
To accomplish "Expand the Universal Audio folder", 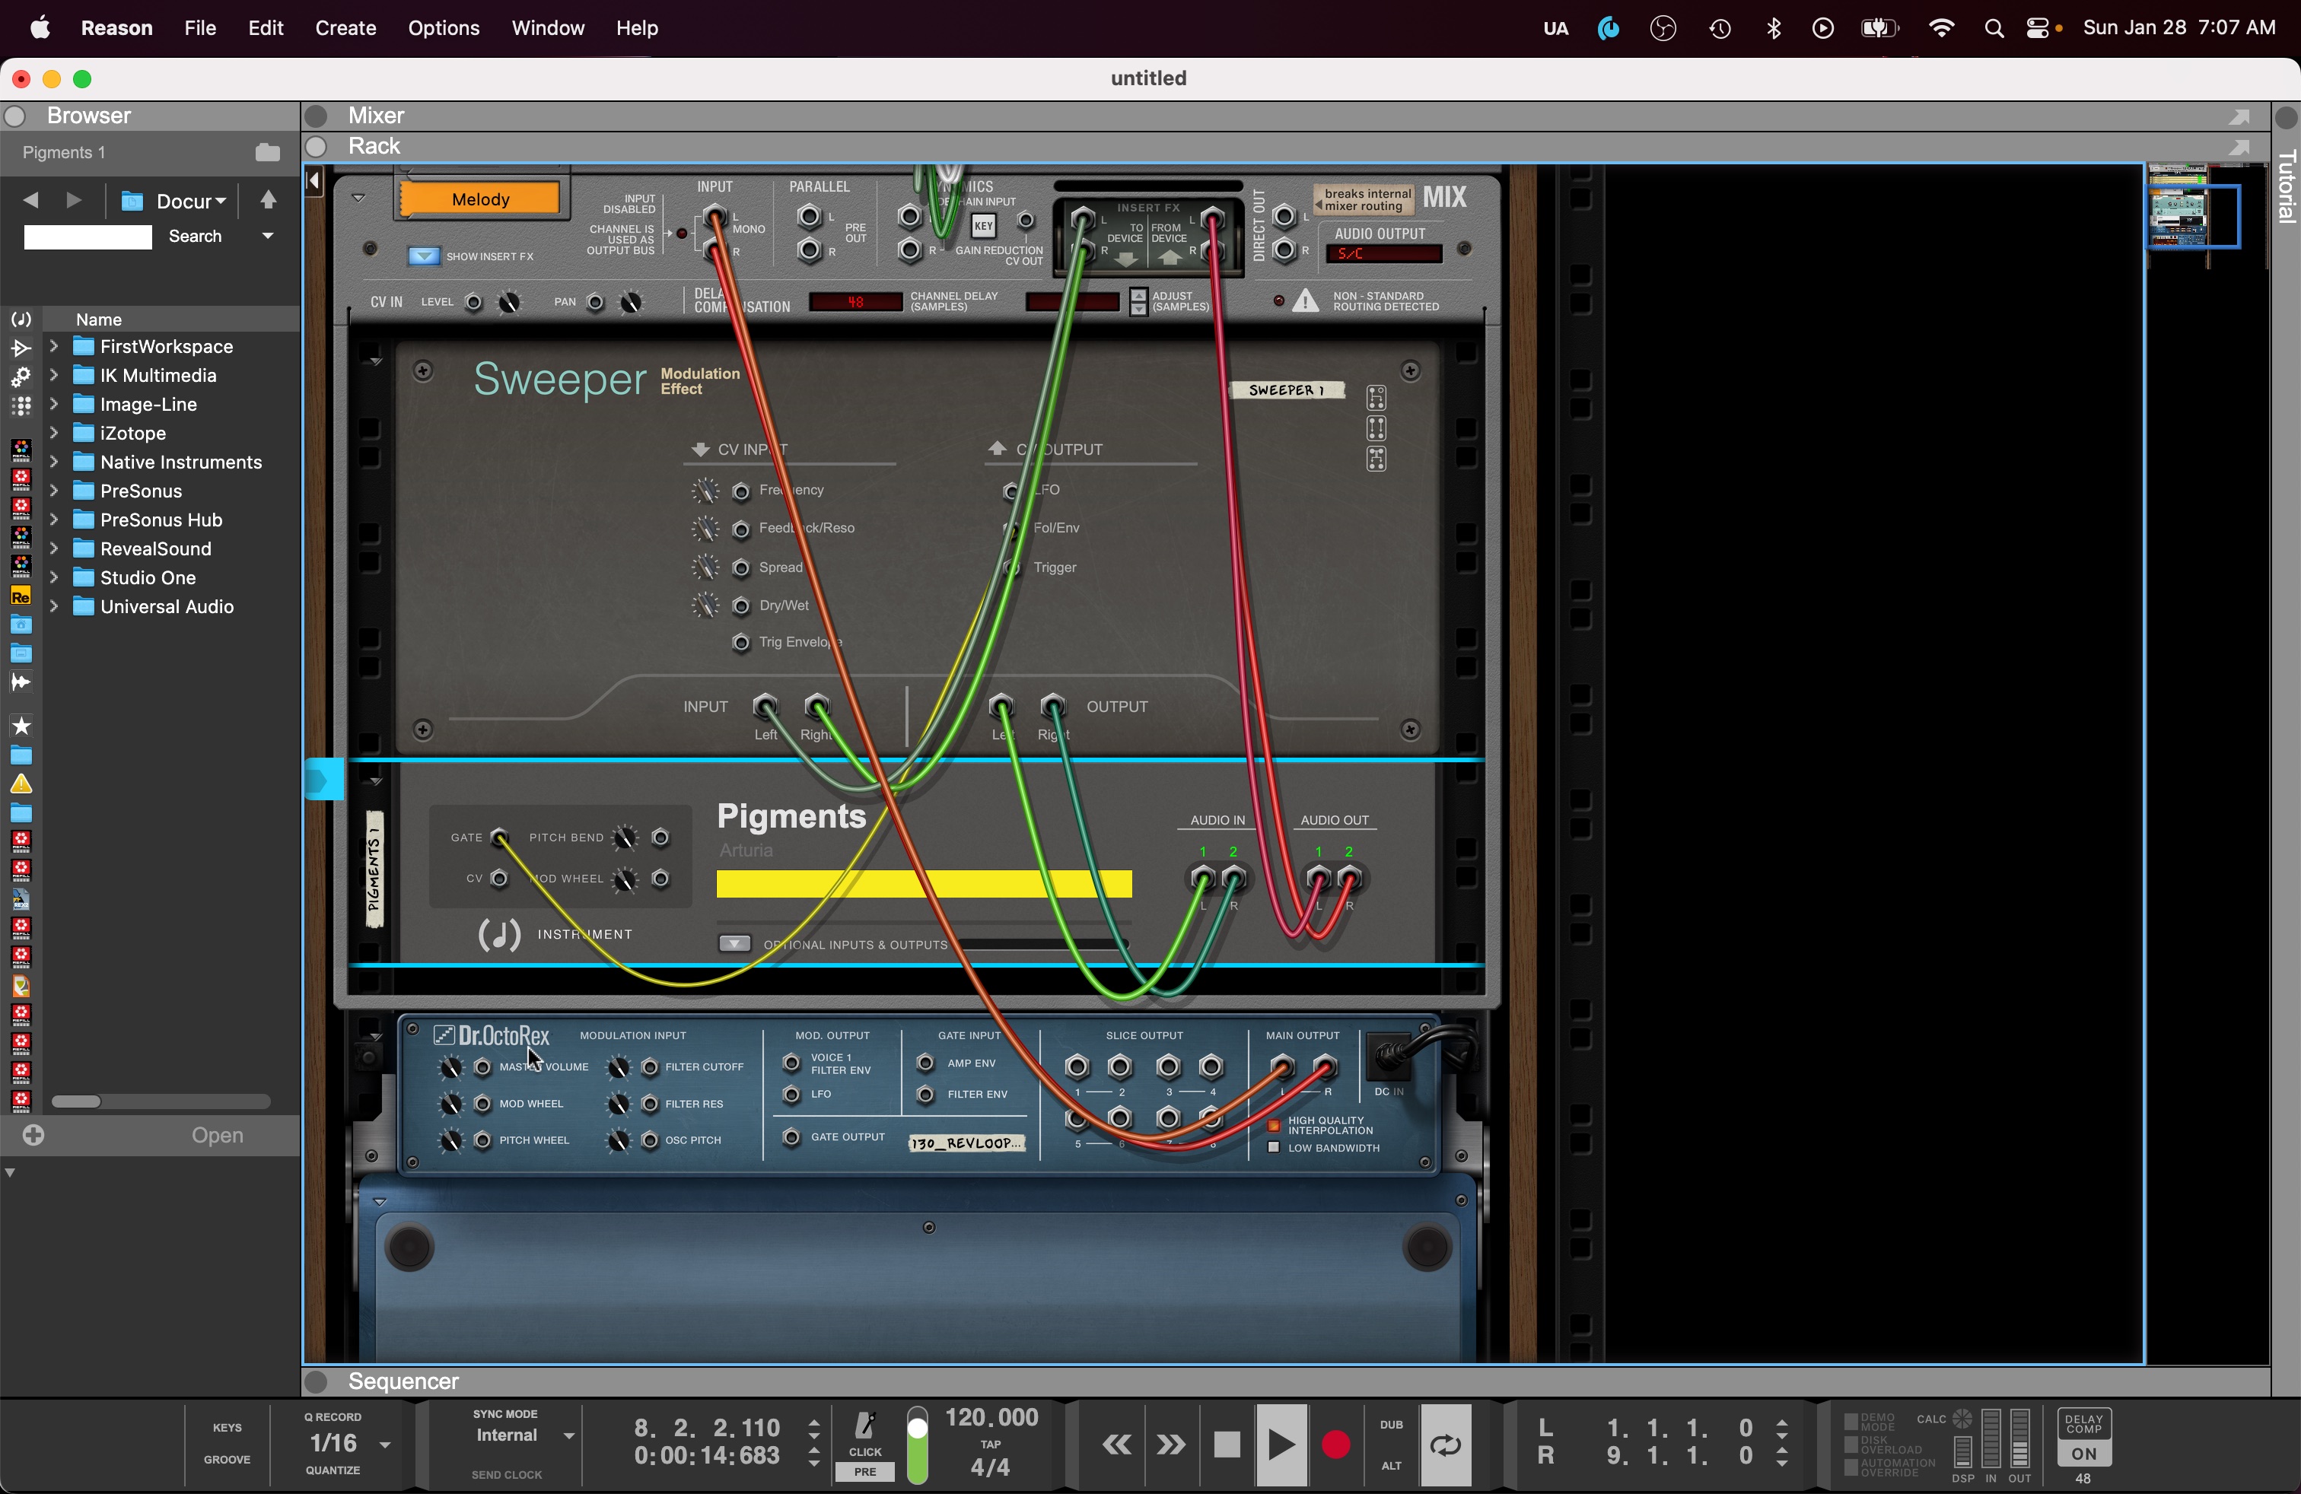I will [x=54, y=607].
